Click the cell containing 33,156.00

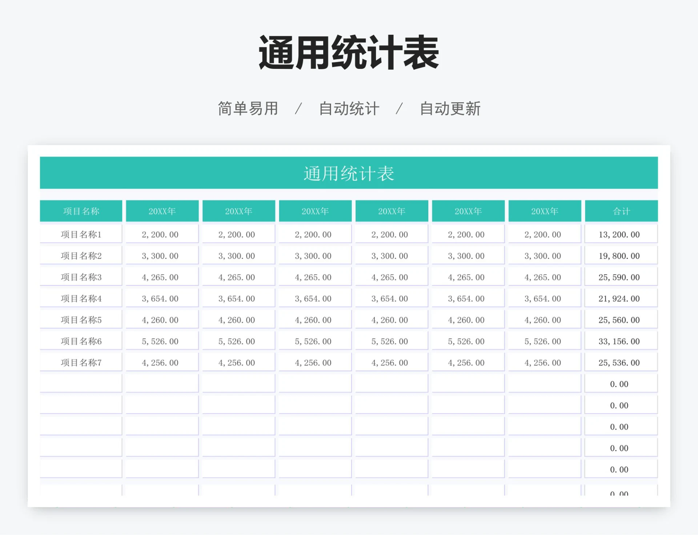pos(621,341)
